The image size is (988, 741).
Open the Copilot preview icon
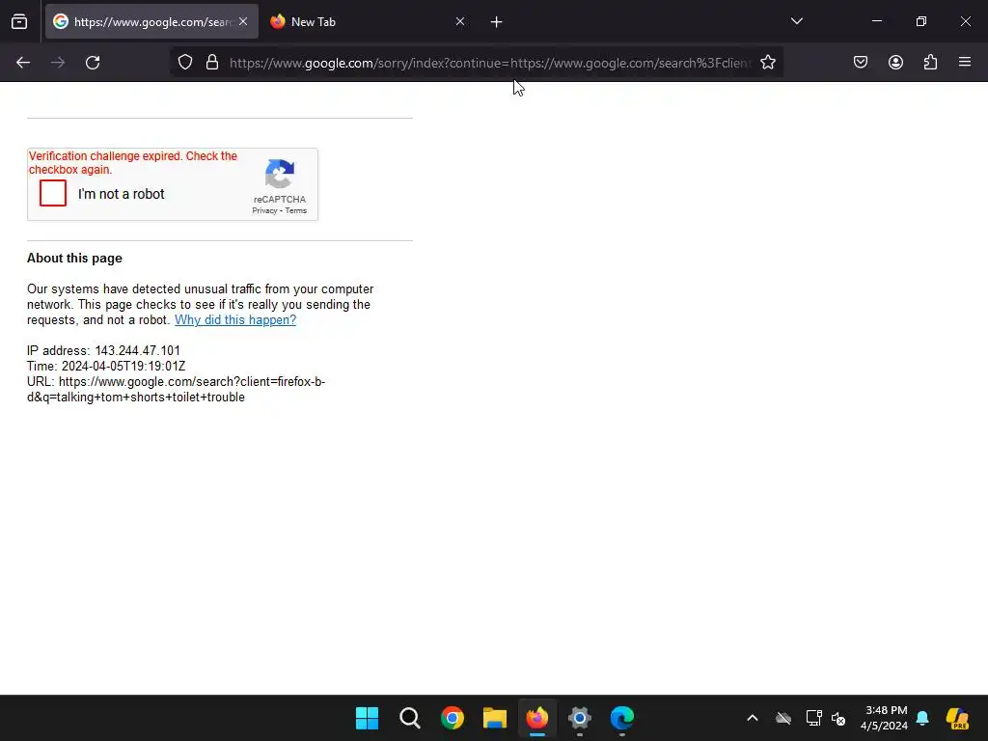point(958,718)
